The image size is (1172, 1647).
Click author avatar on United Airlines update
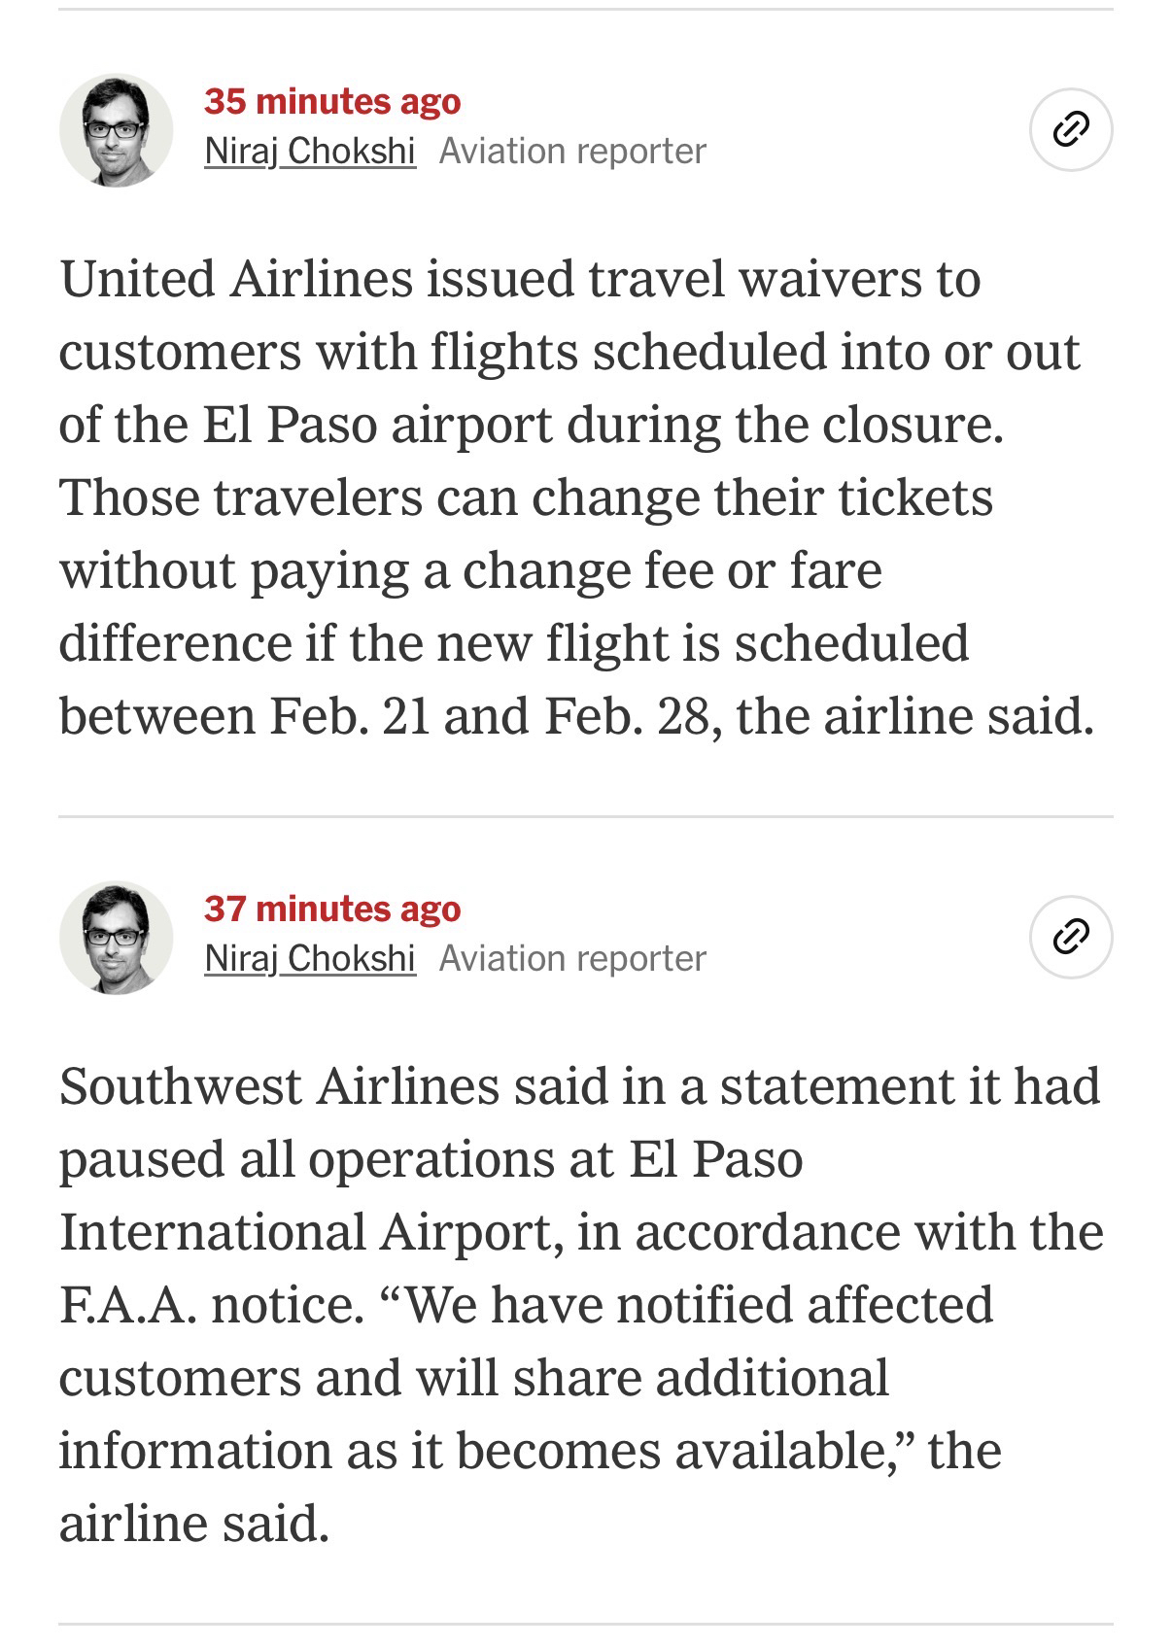coord(116,130)
